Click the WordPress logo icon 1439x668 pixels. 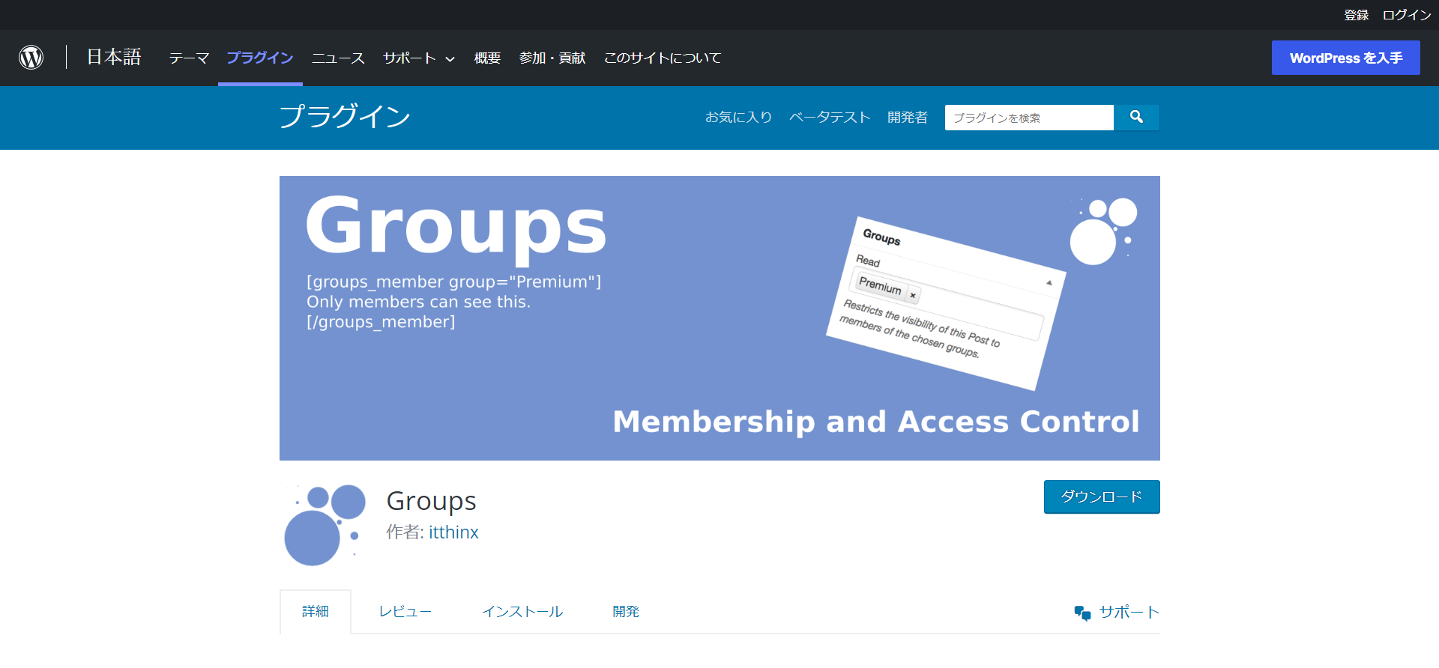(31, 58)
